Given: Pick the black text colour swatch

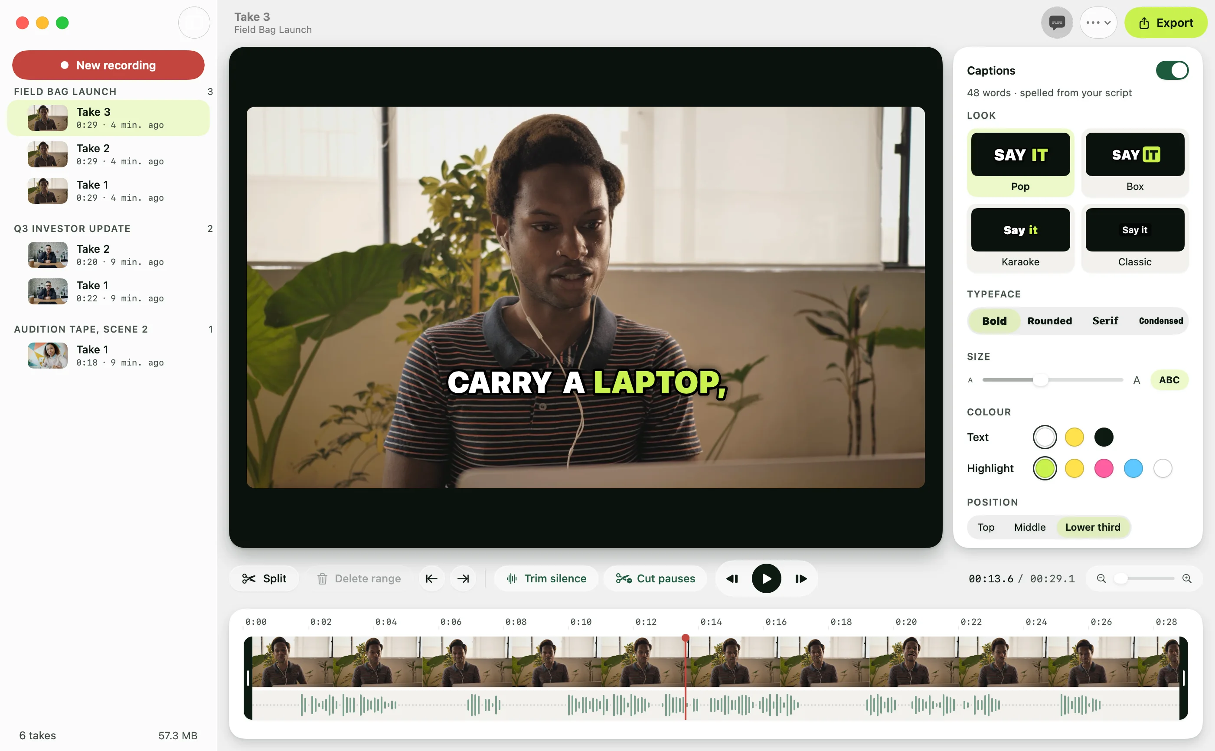Looking at the screenshot, I should point(1103,437).
